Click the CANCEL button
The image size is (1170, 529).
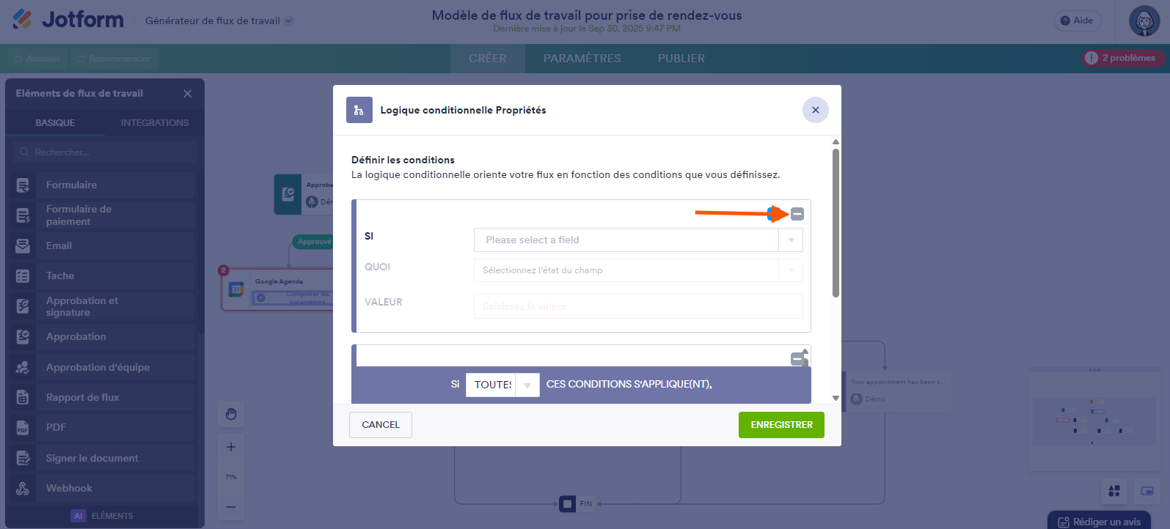(381, 425)
